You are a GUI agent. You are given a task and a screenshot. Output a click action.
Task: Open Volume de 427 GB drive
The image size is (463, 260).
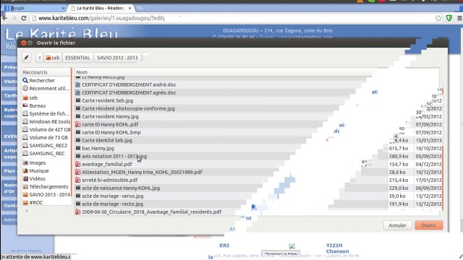tap(46, 129)
